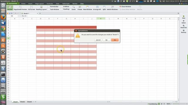Click the zoom icon beside the name box
The width and height of the screenshot is (188, 105).
pyautogui.click(x=23, y=16)
